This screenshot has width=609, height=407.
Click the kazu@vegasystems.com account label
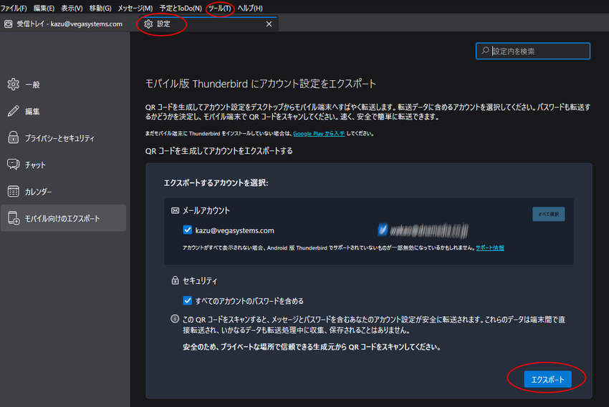point(234,230)
